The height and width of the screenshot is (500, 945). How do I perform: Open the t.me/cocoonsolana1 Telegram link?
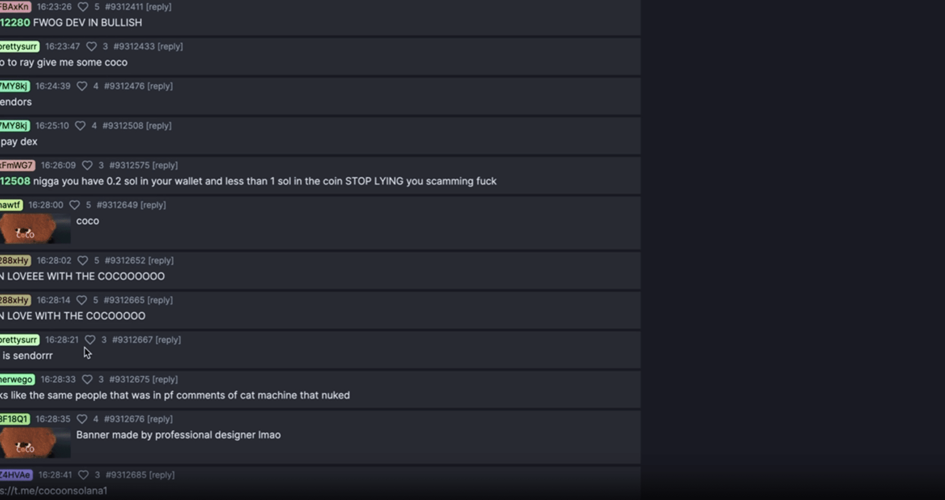pos(54,491)
